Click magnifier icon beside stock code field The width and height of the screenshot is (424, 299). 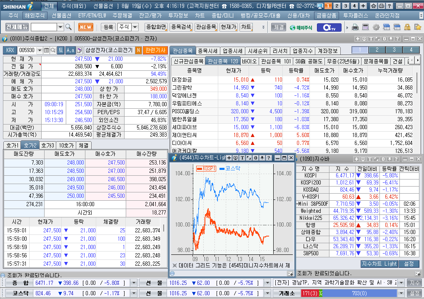click(x=53, y=50)
